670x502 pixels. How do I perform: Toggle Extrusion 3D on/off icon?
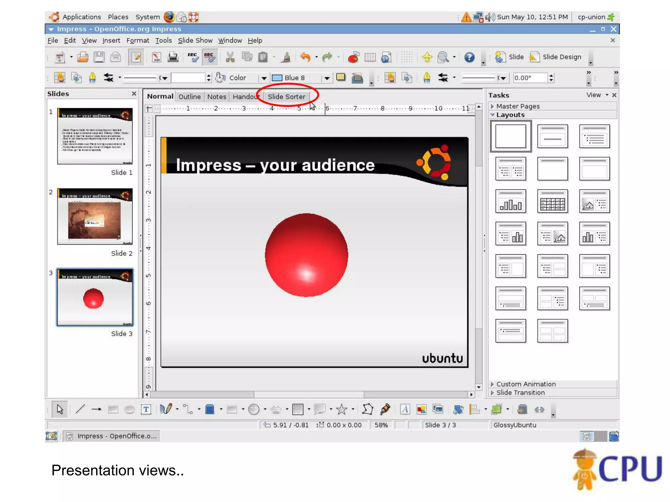tap(522, 409)
